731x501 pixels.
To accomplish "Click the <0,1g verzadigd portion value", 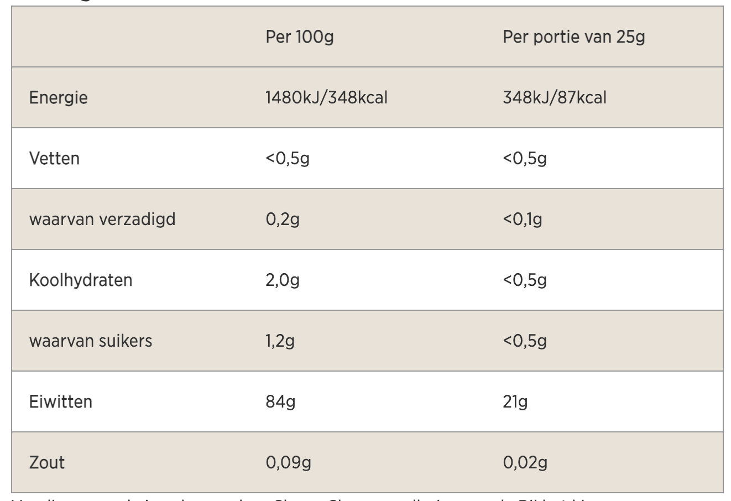I will (x=522, y=220).
